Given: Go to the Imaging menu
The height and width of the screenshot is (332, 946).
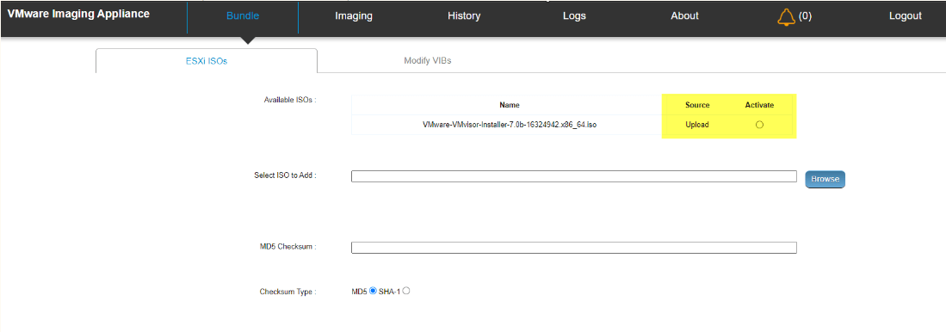Looking at the screenshot, I should (354, 16).
